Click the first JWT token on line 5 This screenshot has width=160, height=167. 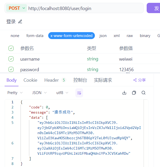click(89, 130)
